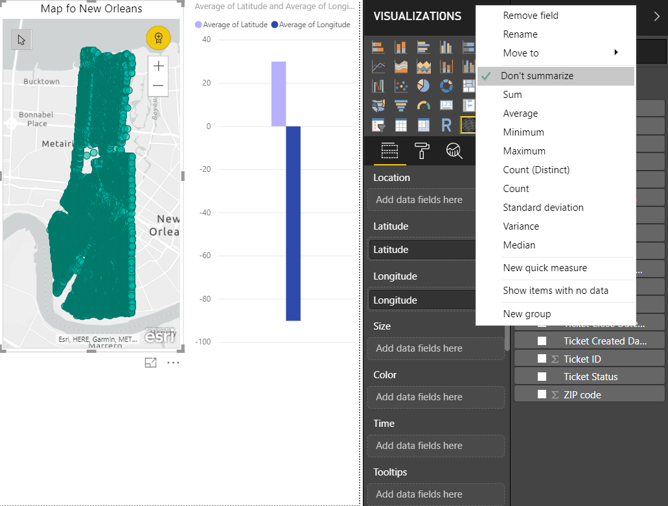
Task: Open the map visual's more options ellipsis
Action: (x=173, y=363)
